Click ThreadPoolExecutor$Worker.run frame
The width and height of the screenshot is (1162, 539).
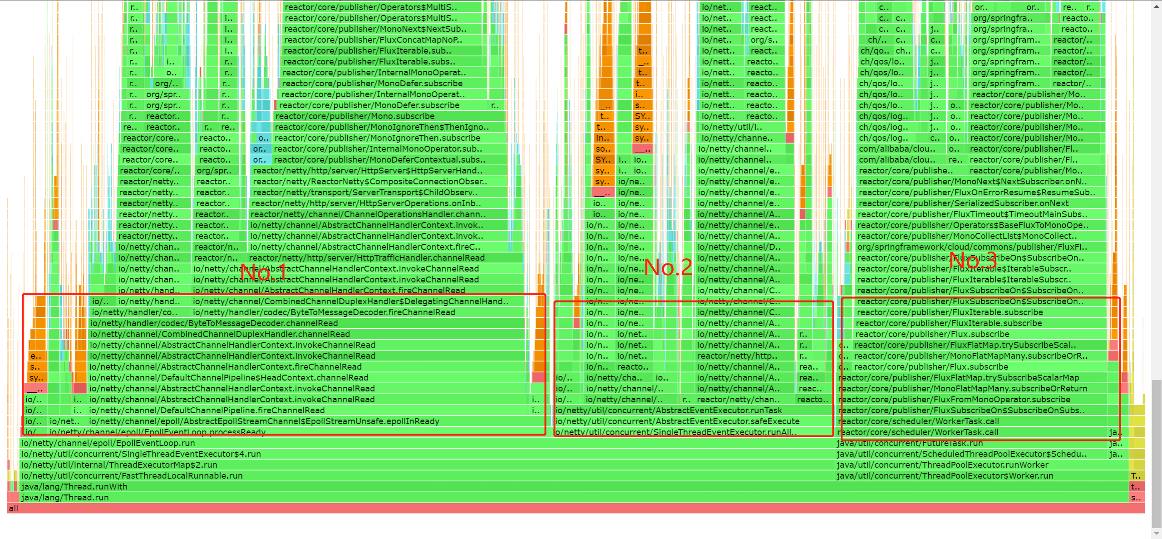[982, 475]
